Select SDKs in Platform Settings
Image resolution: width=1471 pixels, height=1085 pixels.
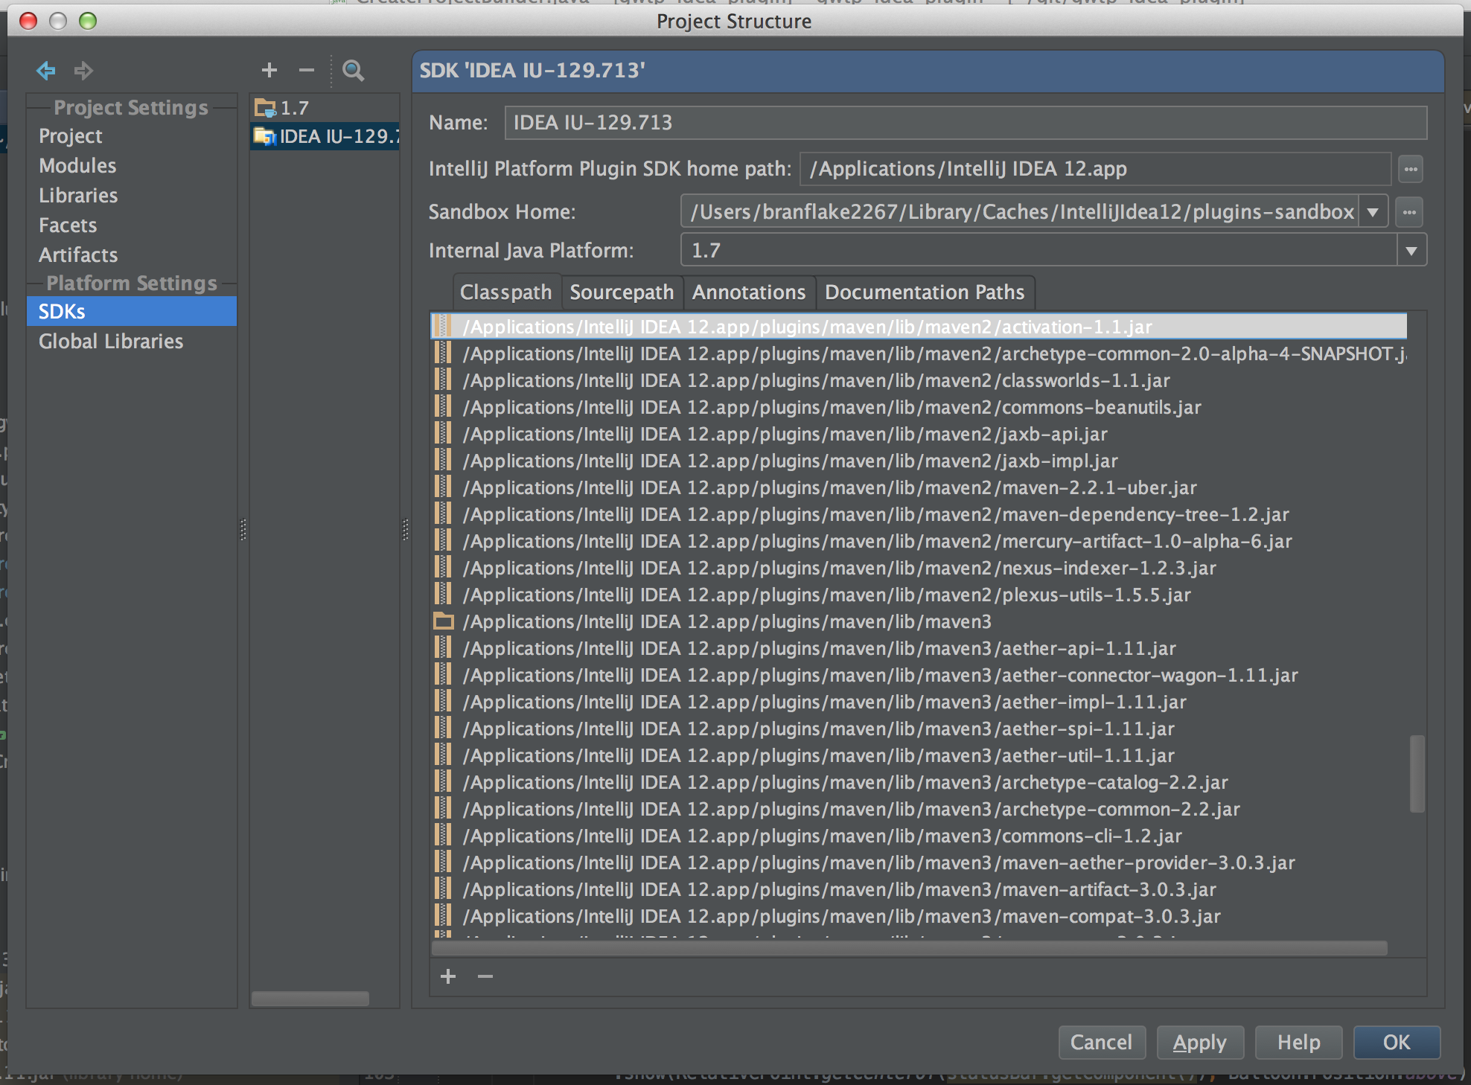tap(132, 311)
